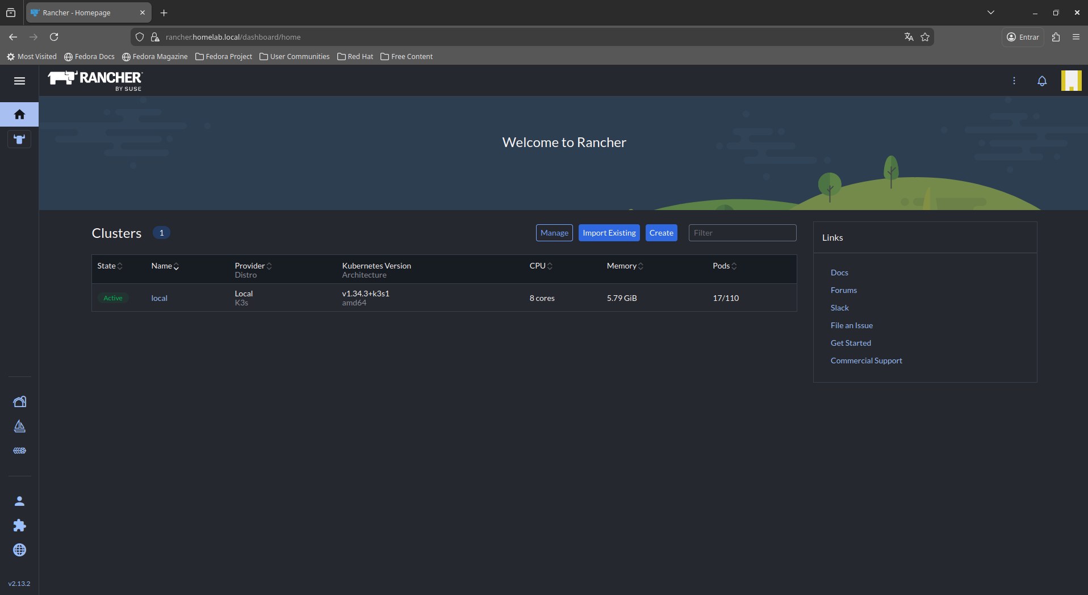
Task: Open Cluster Management barn icon
Action: click(x=19, y=402)
